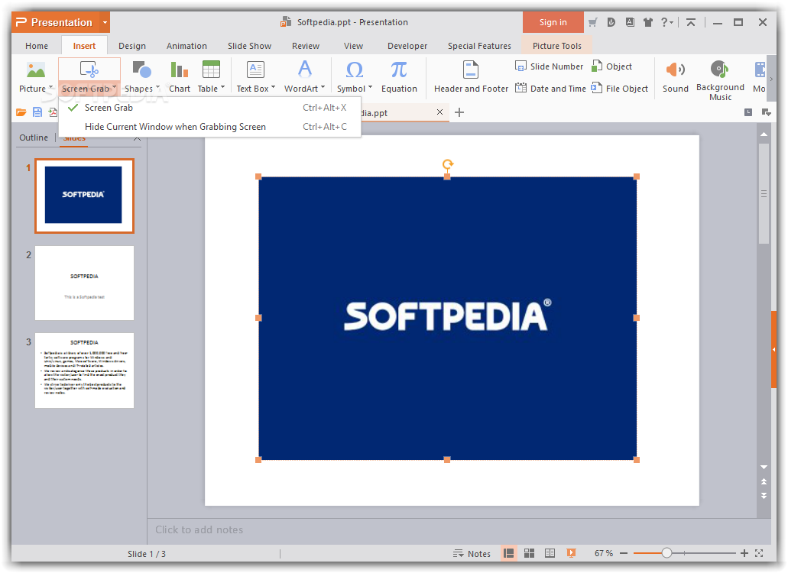Click the t-shirt skin icon
Screen dimensions: 788x573
pyautogui.click(x=648, y=22)
